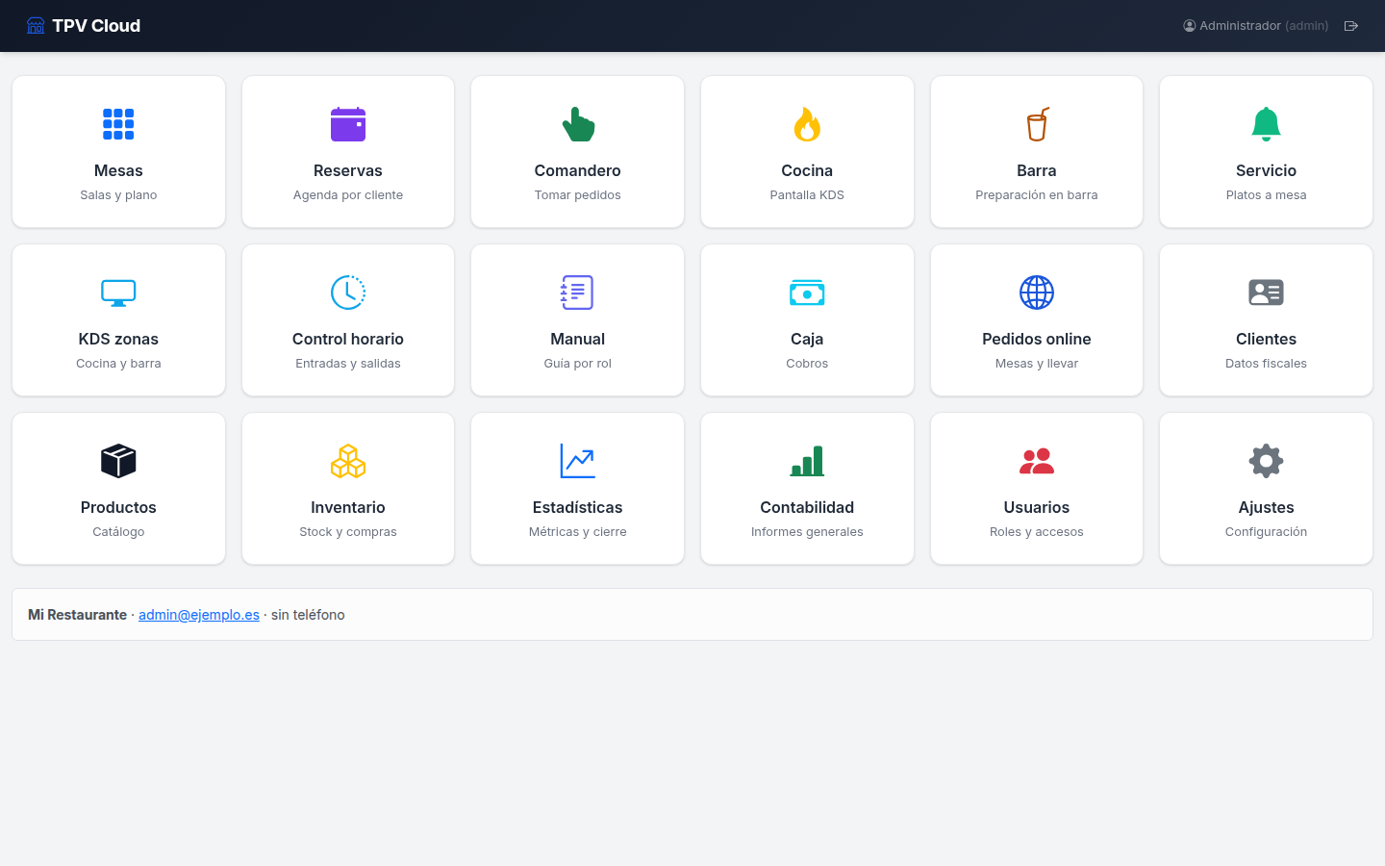Open the Servicio bell icon

pos(1266,124)
